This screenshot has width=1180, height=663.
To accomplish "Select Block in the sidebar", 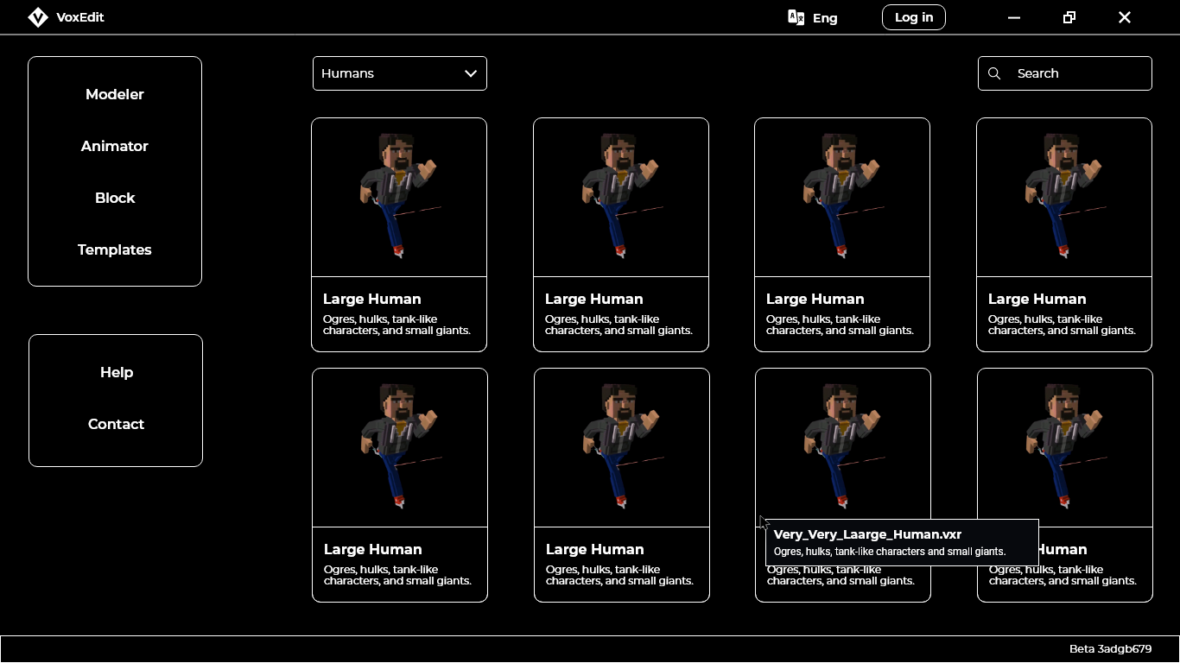I will click(115, 198).
